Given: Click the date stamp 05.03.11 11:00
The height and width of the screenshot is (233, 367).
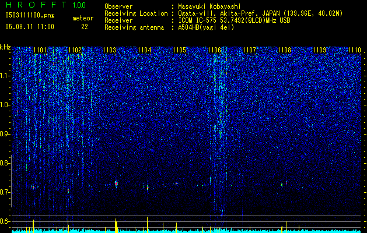Looking at the screenshot, I should click(30, 26).
